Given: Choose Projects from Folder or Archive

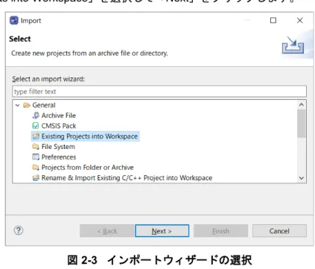Looking at the screenshot, I should (83, 168).
